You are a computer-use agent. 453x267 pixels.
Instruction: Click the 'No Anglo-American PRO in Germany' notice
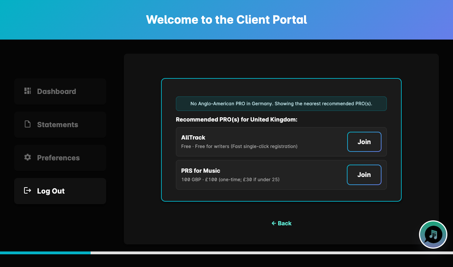(x=281, y=103)
